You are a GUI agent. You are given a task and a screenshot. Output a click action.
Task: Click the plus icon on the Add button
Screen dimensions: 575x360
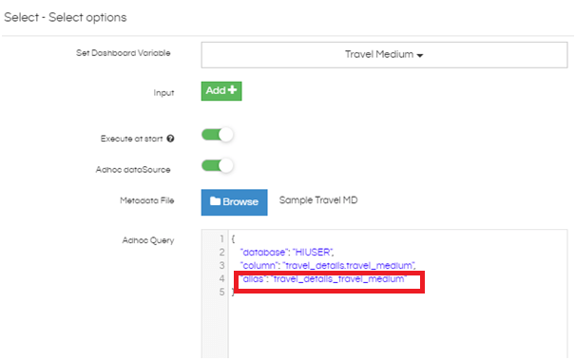pyautogui.click(x=232, y=90)
